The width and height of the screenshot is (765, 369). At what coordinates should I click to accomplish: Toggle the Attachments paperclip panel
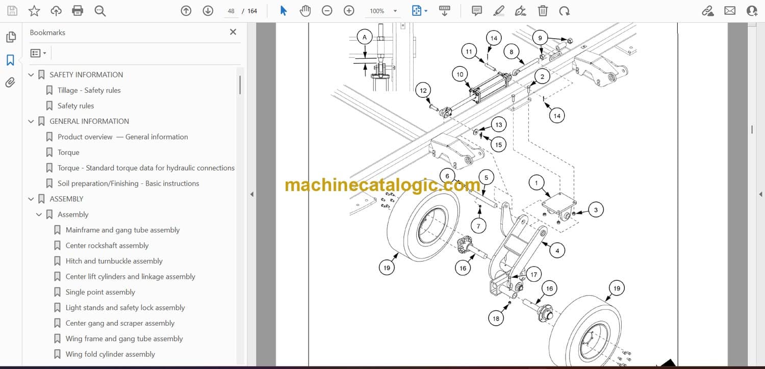point(10,83)
